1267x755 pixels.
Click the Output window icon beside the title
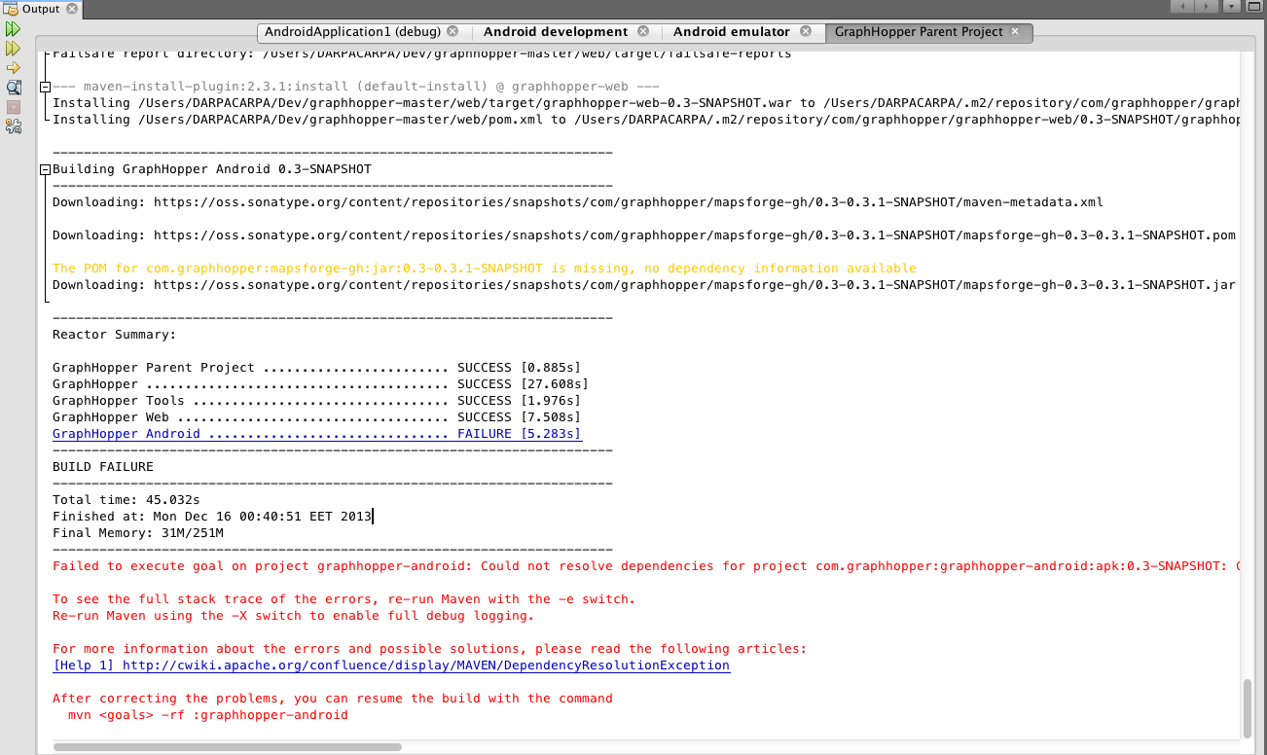pos(11,9)
